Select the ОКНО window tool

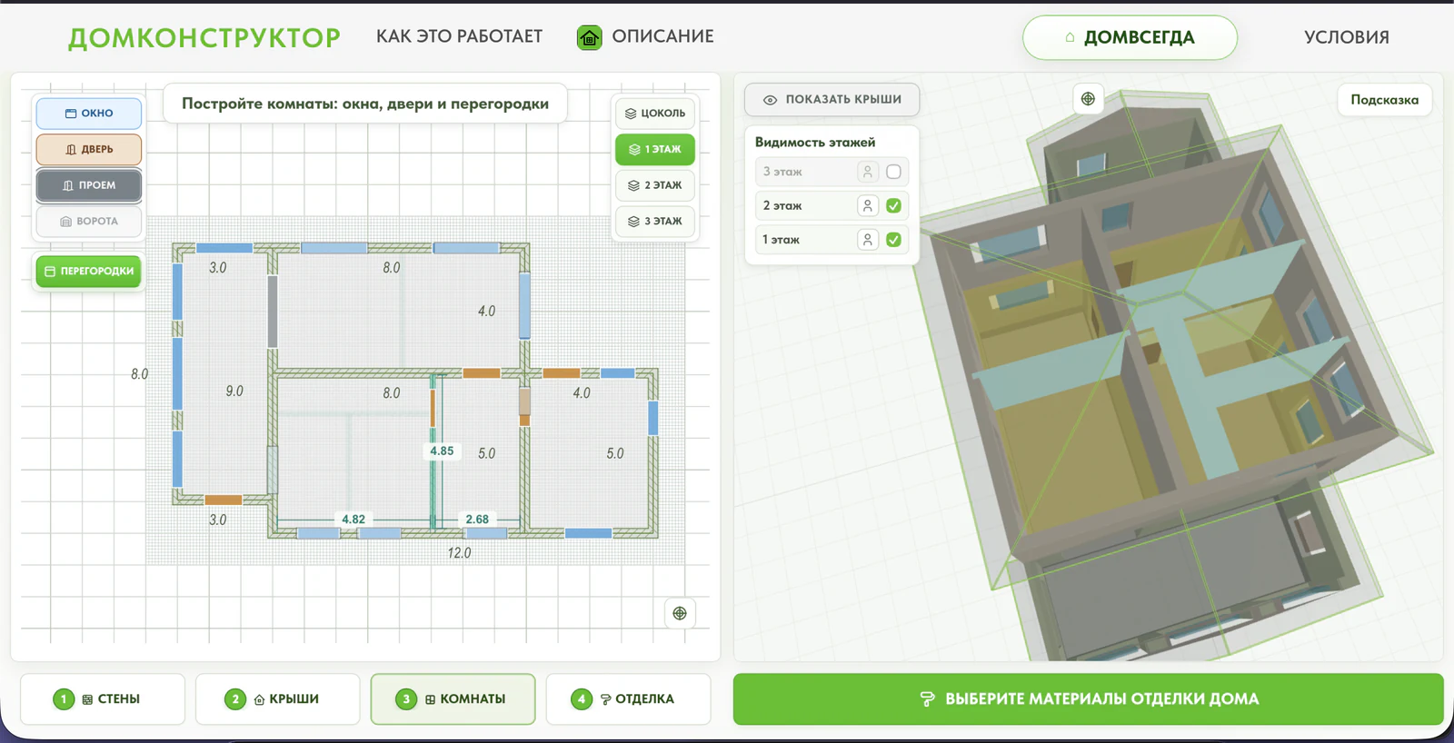click(89, 114)
